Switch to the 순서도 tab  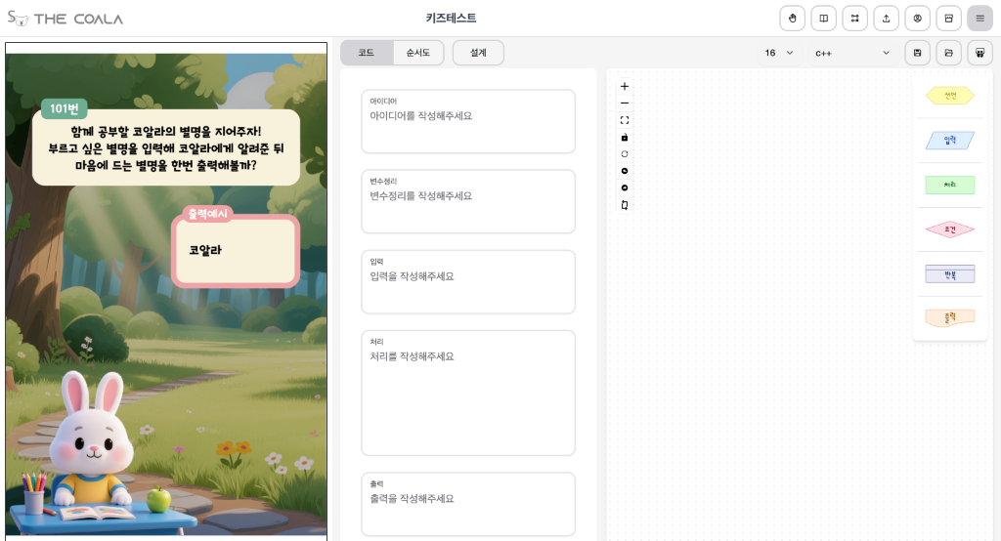click(x=418, y=53)
